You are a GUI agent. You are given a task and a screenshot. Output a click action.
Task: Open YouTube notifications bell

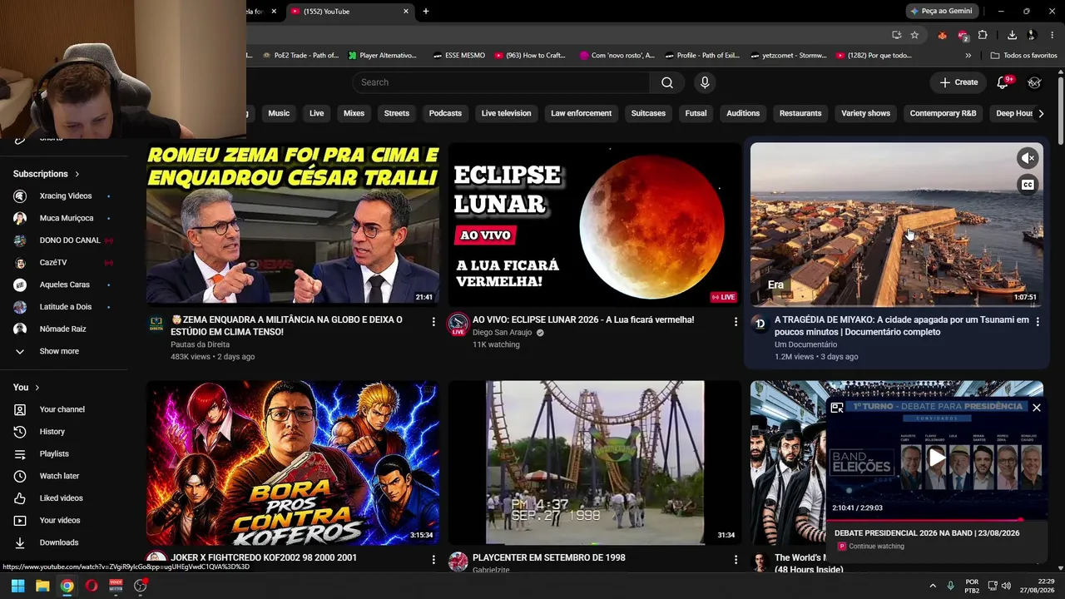pos(1003,82)
